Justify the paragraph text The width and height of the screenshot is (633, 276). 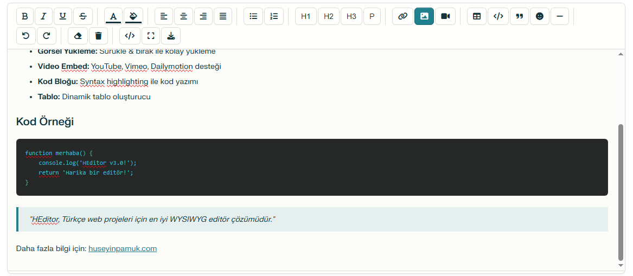(222, 16)
